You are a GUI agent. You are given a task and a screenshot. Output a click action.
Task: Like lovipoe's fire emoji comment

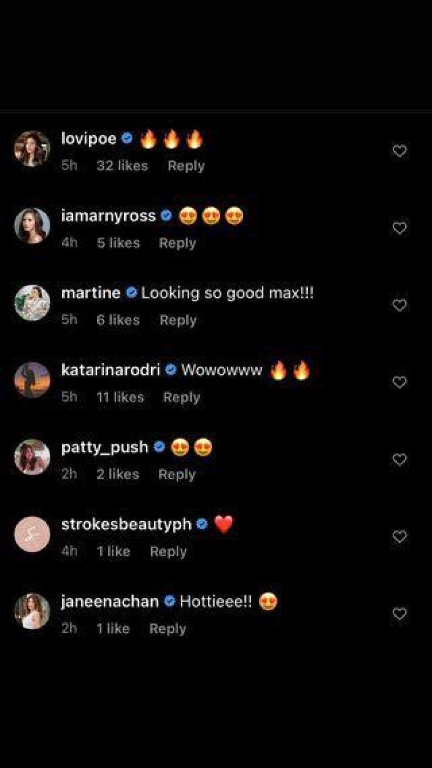click(399, 151)
